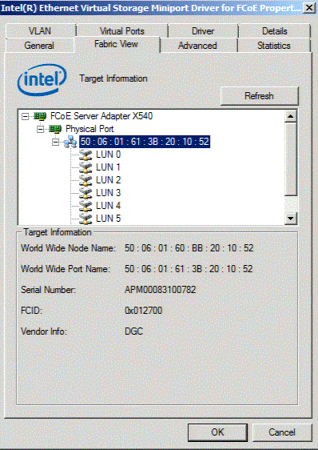Click the tree scrollbar up arrow

(x=291, y=116)
